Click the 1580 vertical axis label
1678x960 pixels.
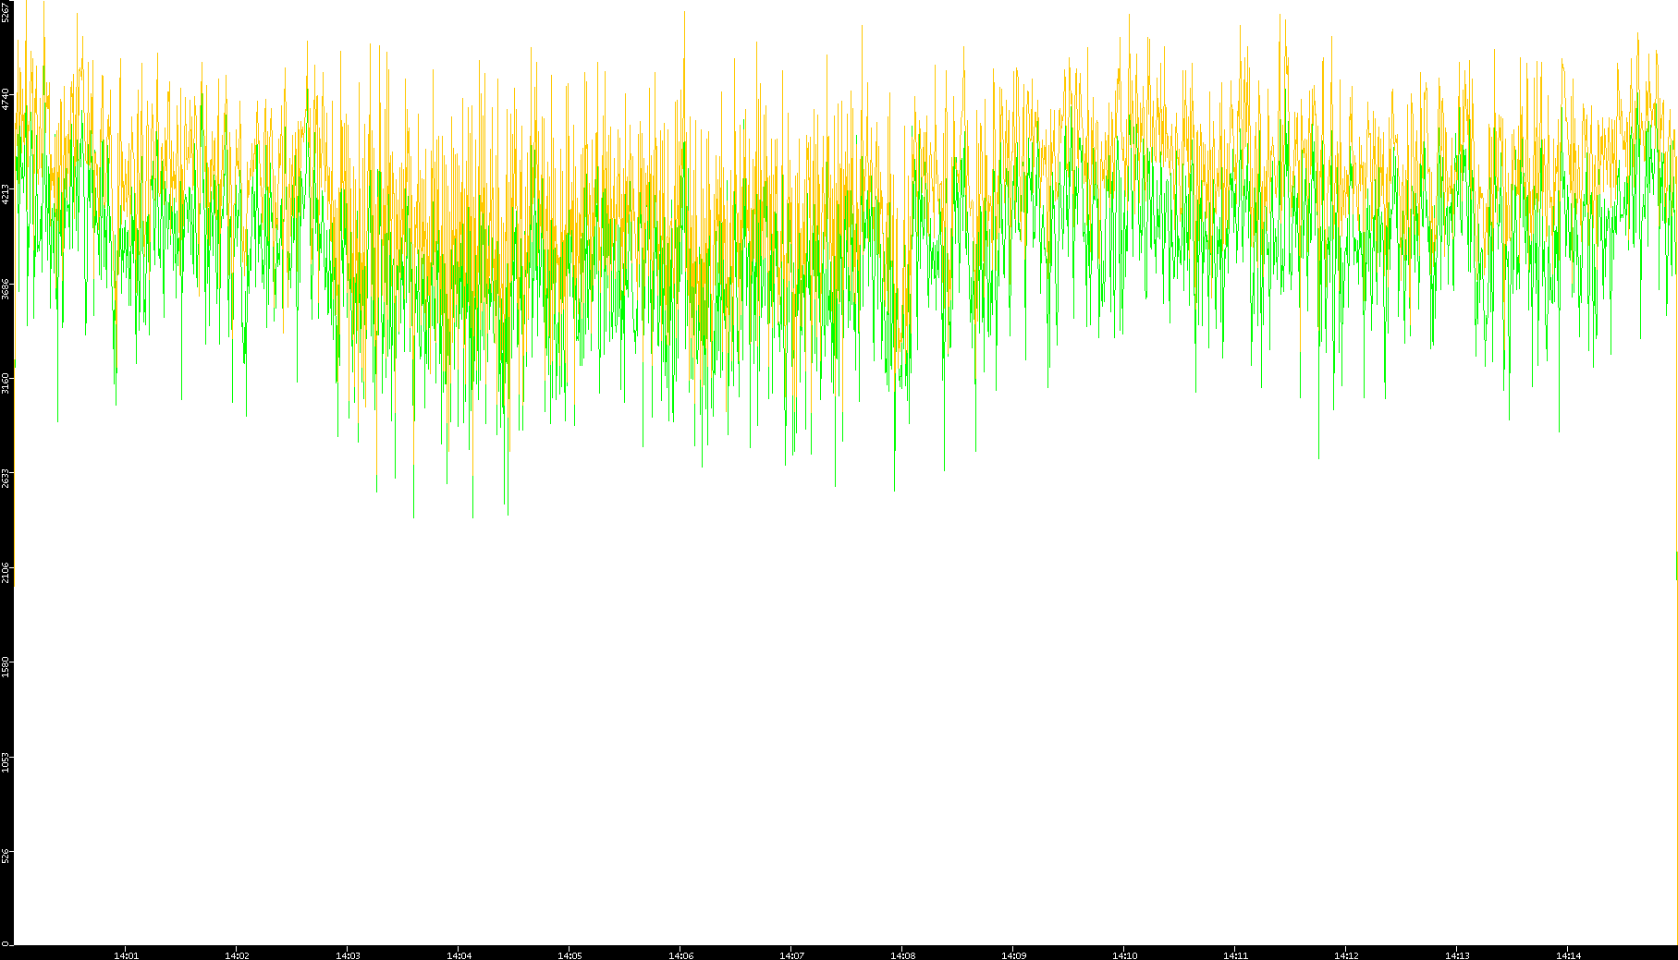(6, 667)
